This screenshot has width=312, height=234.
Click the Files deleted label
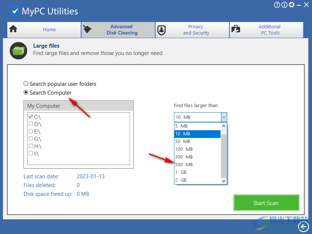[40, 185]
